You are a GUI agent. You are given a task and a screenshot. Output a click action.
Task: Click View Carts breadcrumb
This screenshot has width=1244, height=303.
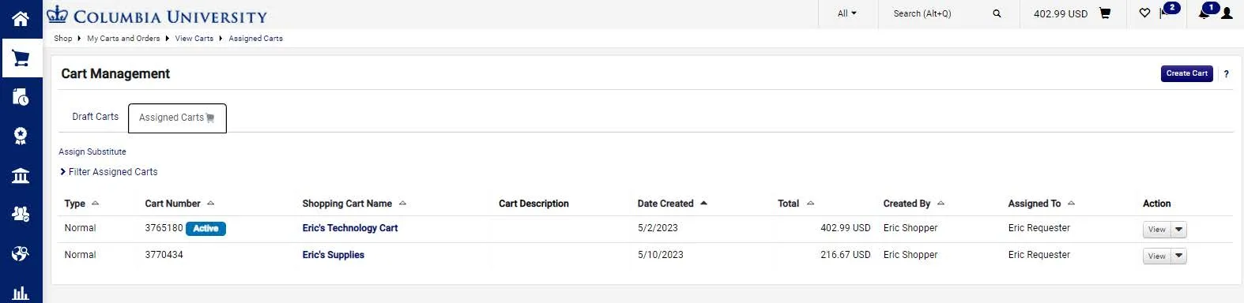click(194, 38)
